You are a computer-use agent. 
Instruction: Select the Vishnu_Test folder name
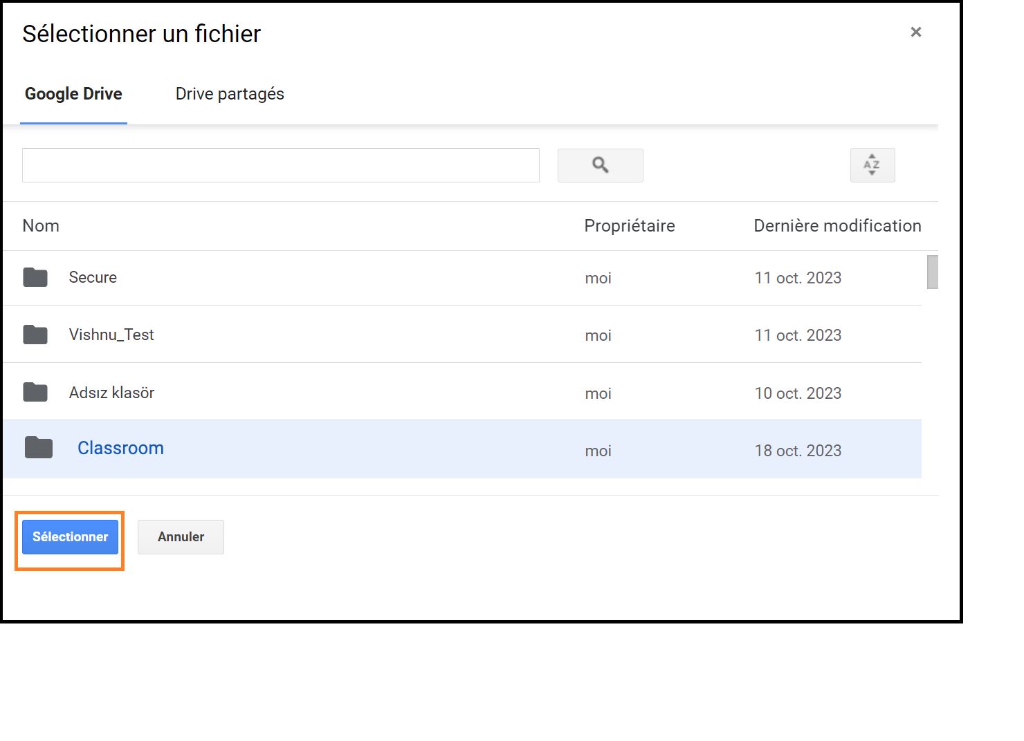[111, 335]
